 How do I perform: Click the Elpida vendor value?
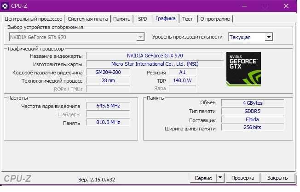253,119
